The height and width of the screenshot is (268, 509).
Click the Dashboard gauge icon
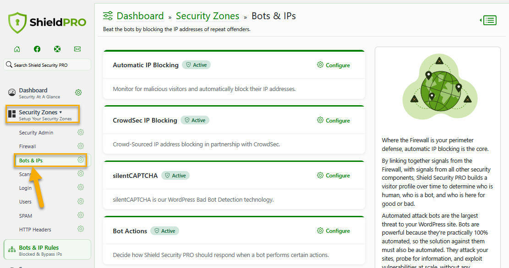(12, 93)
